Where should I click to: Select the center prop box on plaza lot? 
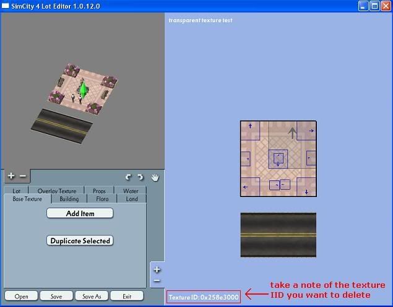pos(278,159)
